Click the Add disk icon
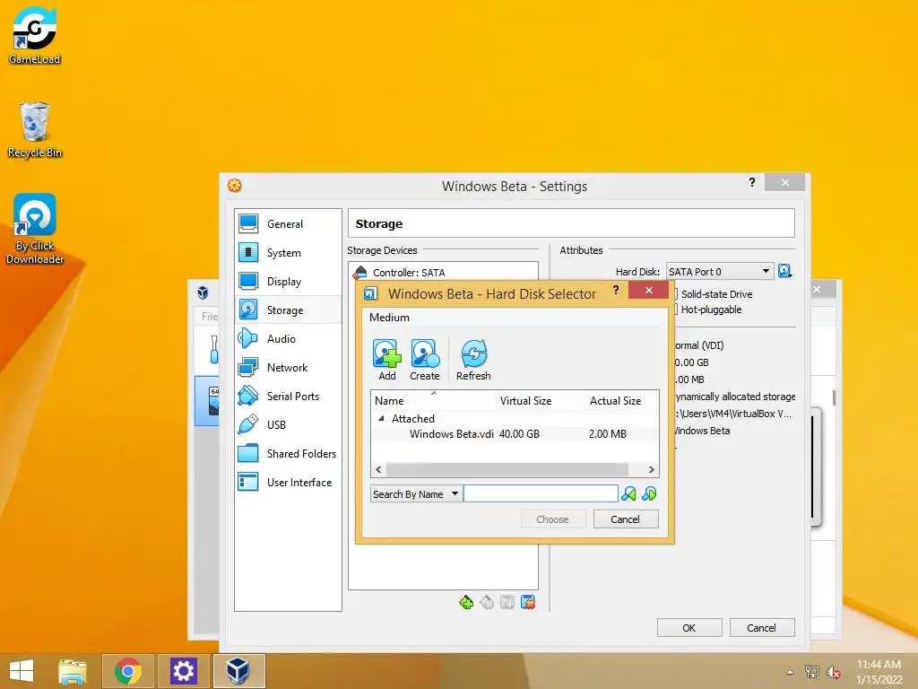 pos(387,360)
